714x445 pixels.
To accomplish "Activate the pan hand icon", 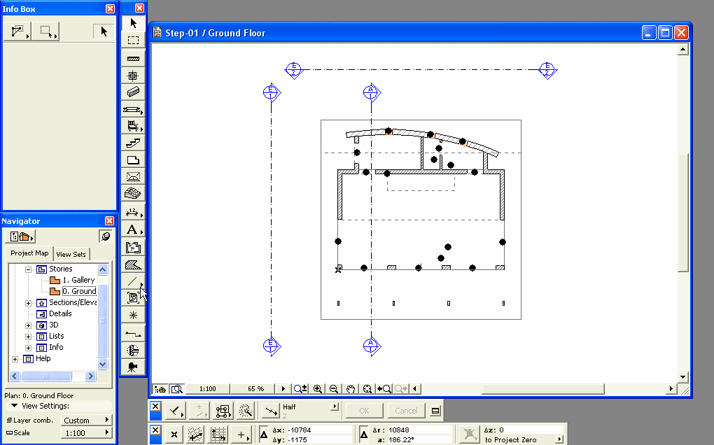I will (x=350, y=389).
